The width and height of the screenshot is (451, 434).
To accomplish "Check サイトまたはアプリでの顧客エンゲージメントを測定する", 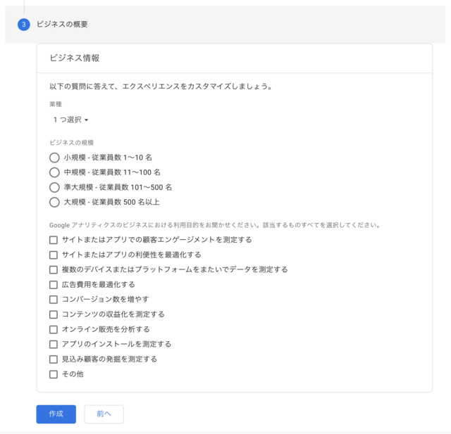I will [x=54, y=240].
